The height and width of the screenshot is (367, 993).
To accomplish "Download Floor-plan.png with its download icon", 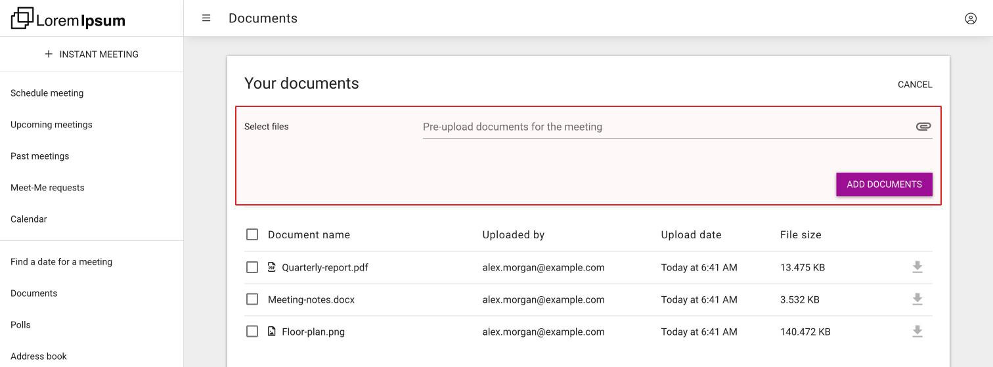I will 917,332.
